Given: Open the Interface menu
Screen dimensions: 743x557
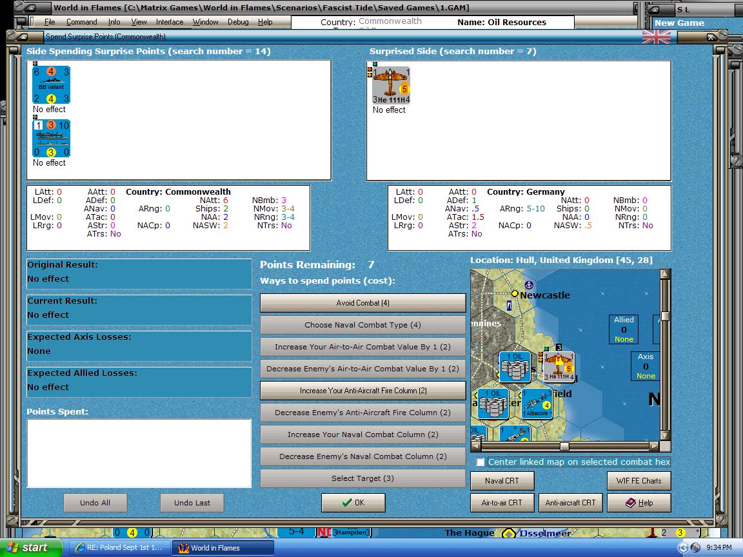Looking at the screenshot, I should coord(170,22).
